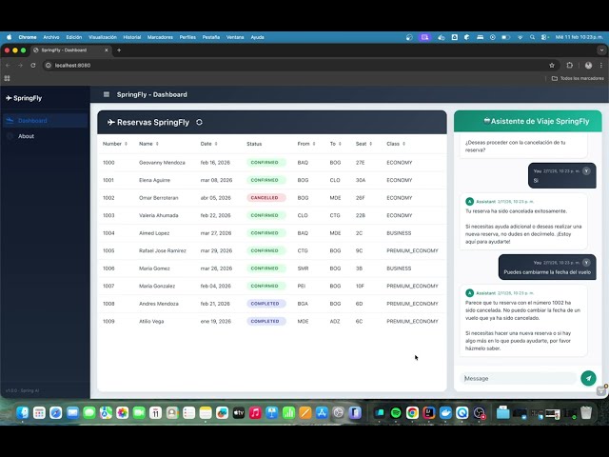Select reservation number 1000
Screen dimensions: 609x457
click(108, 163)
